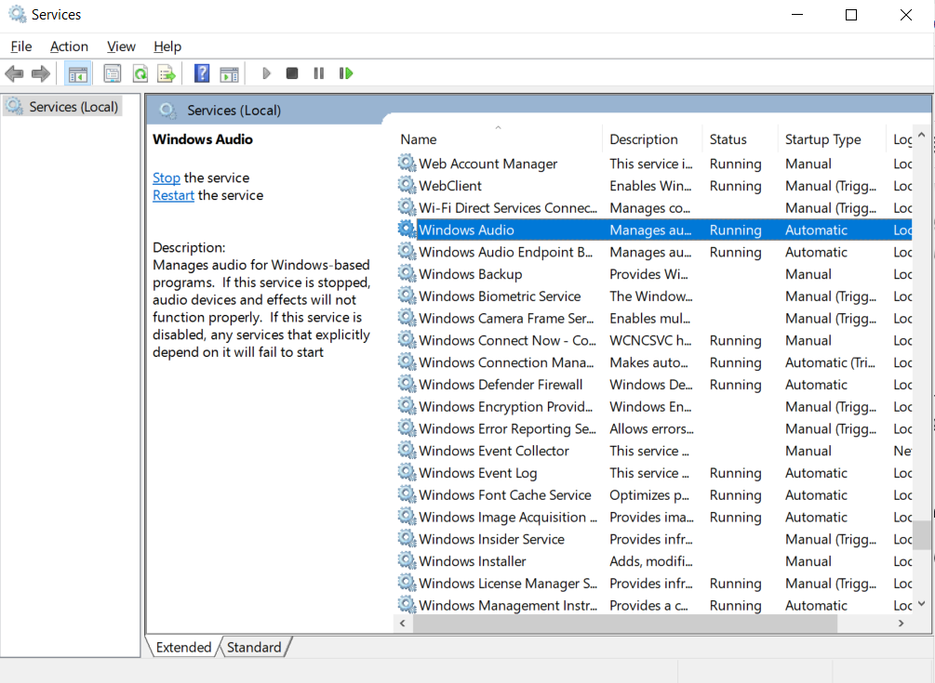Click the Optimizes p... description cell

648,495
